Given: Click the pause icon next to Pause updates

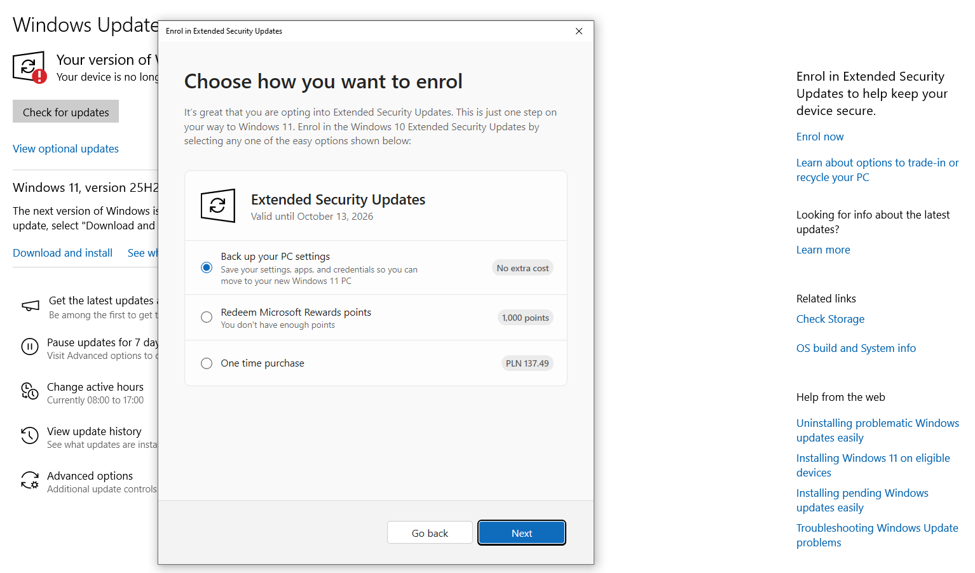Looking at the screenshot, I should pyautogui.click(x=30, y=346).
